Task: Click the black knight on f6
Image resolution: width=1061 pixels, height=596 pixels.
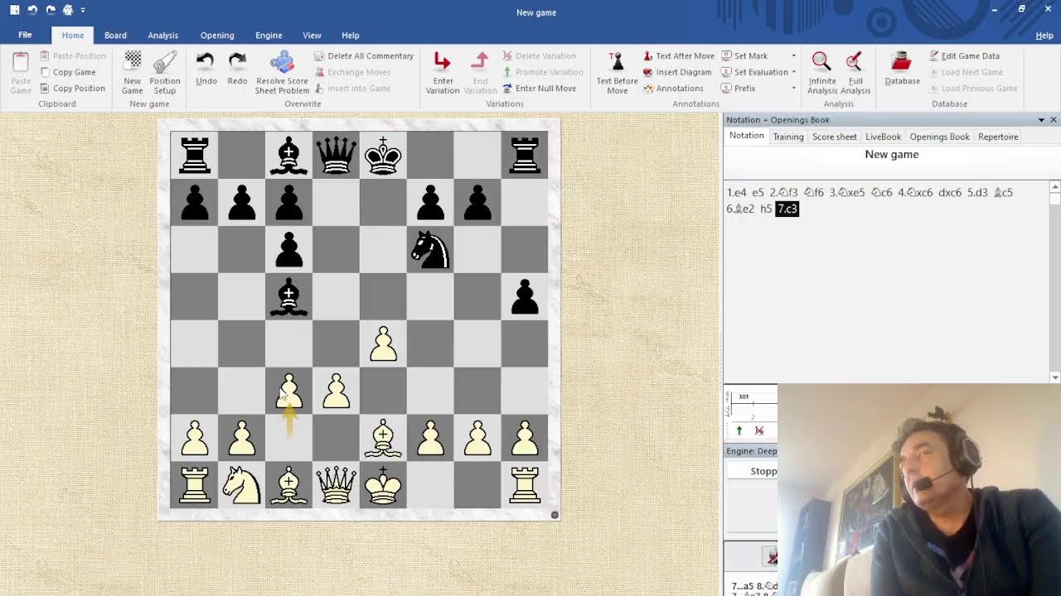Action: (430, 249)
